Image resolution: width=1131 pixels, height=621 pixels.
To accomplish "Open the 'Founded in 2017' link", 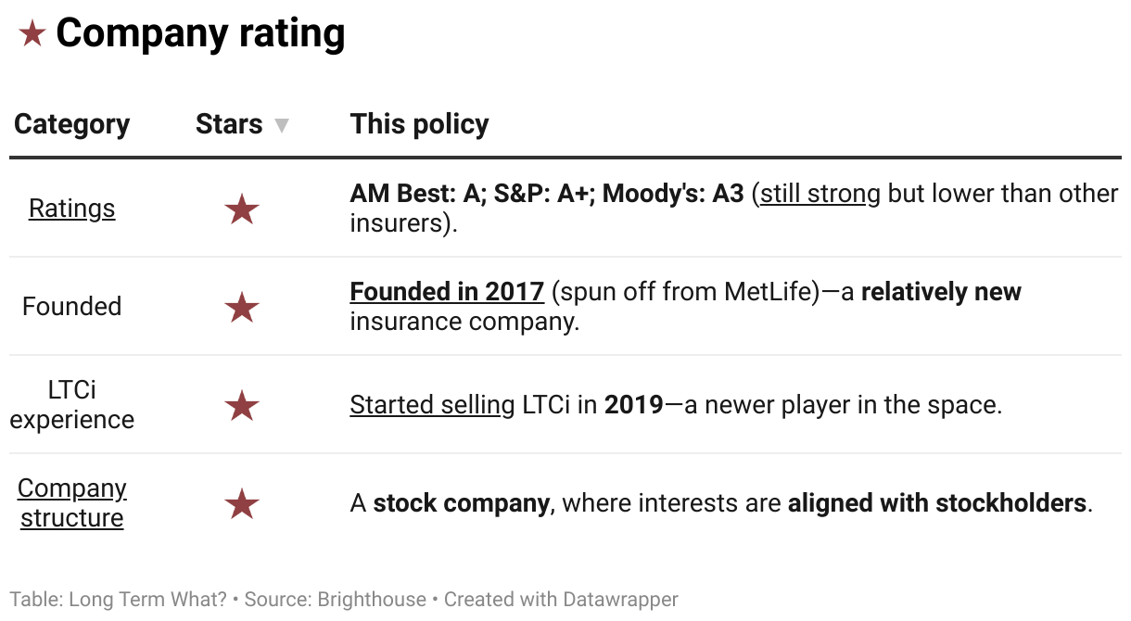I will pyautogui.click(x=447, y=292).
